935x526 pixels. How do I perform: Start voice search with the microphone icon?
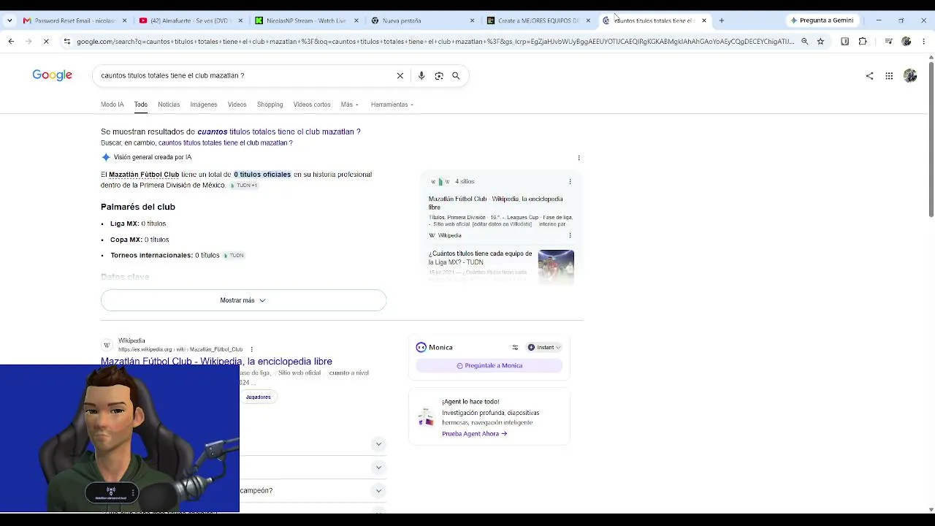[x=421, y=76]
